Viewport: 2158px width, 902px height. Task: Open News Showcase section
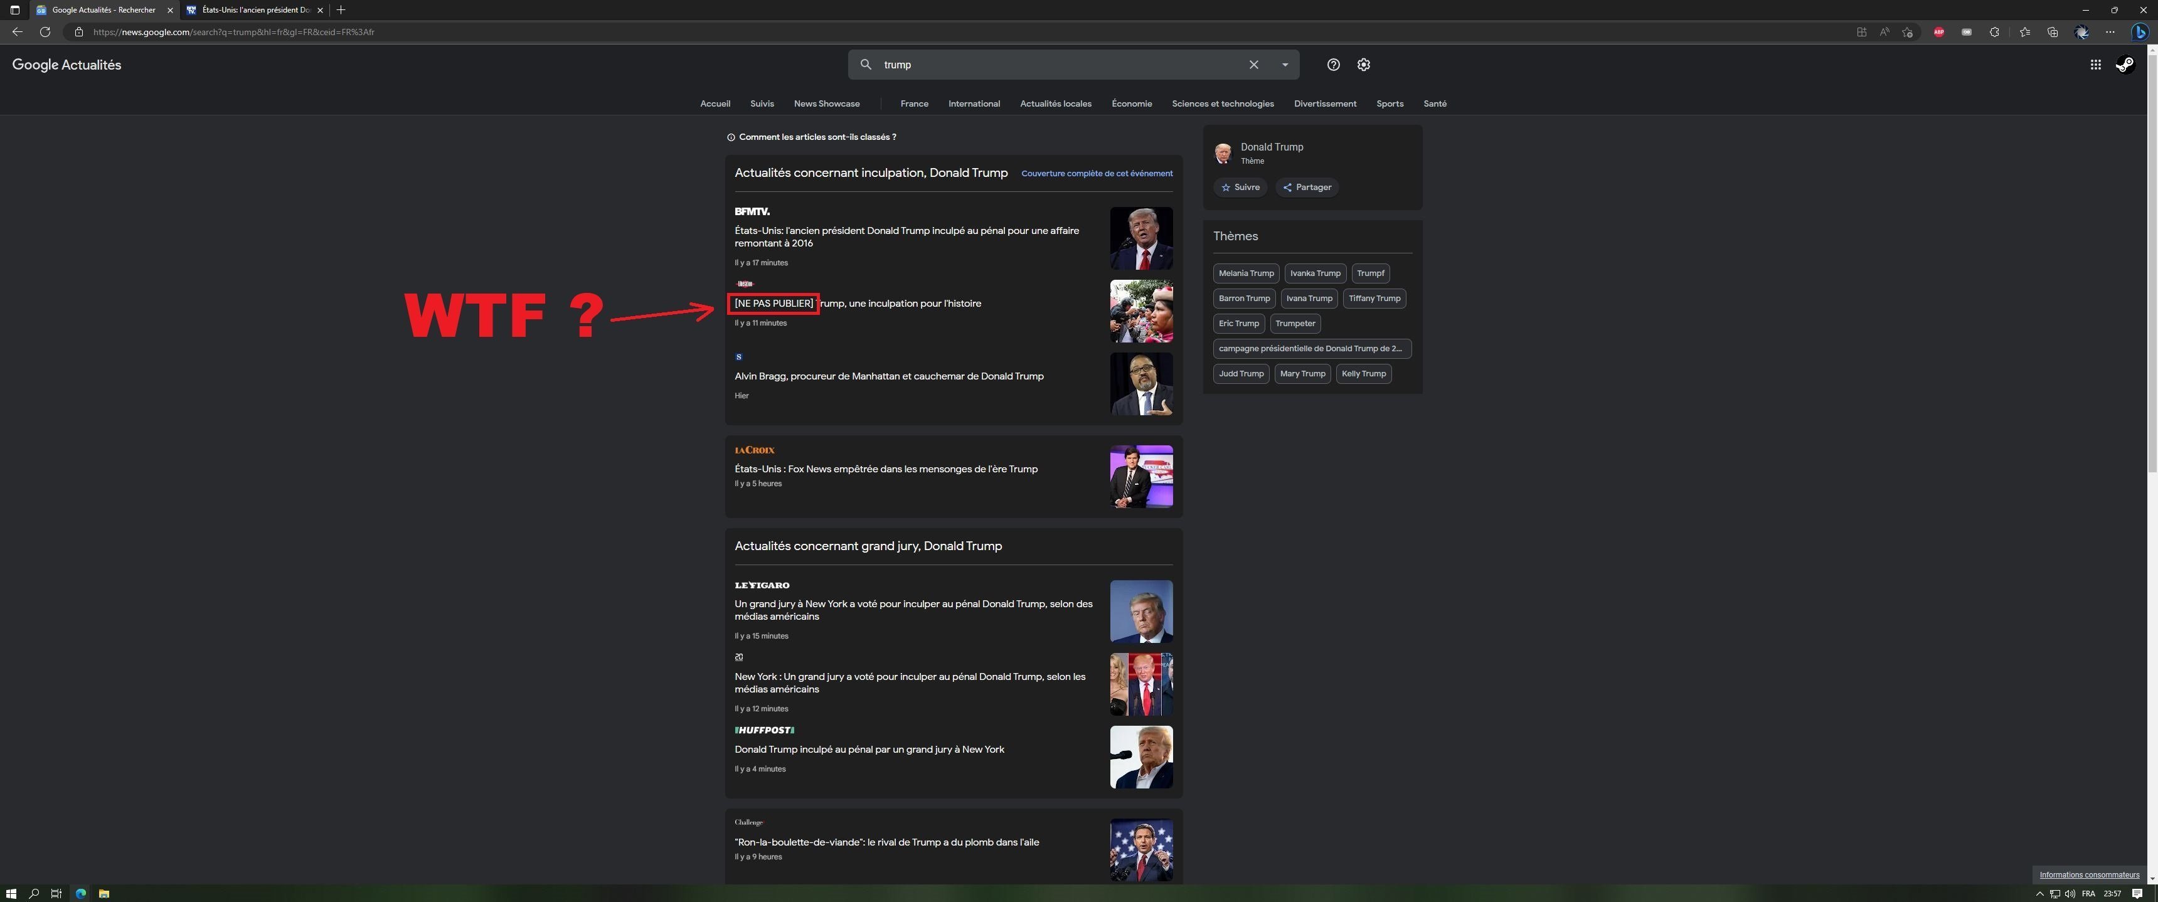[x=826, y=104]
